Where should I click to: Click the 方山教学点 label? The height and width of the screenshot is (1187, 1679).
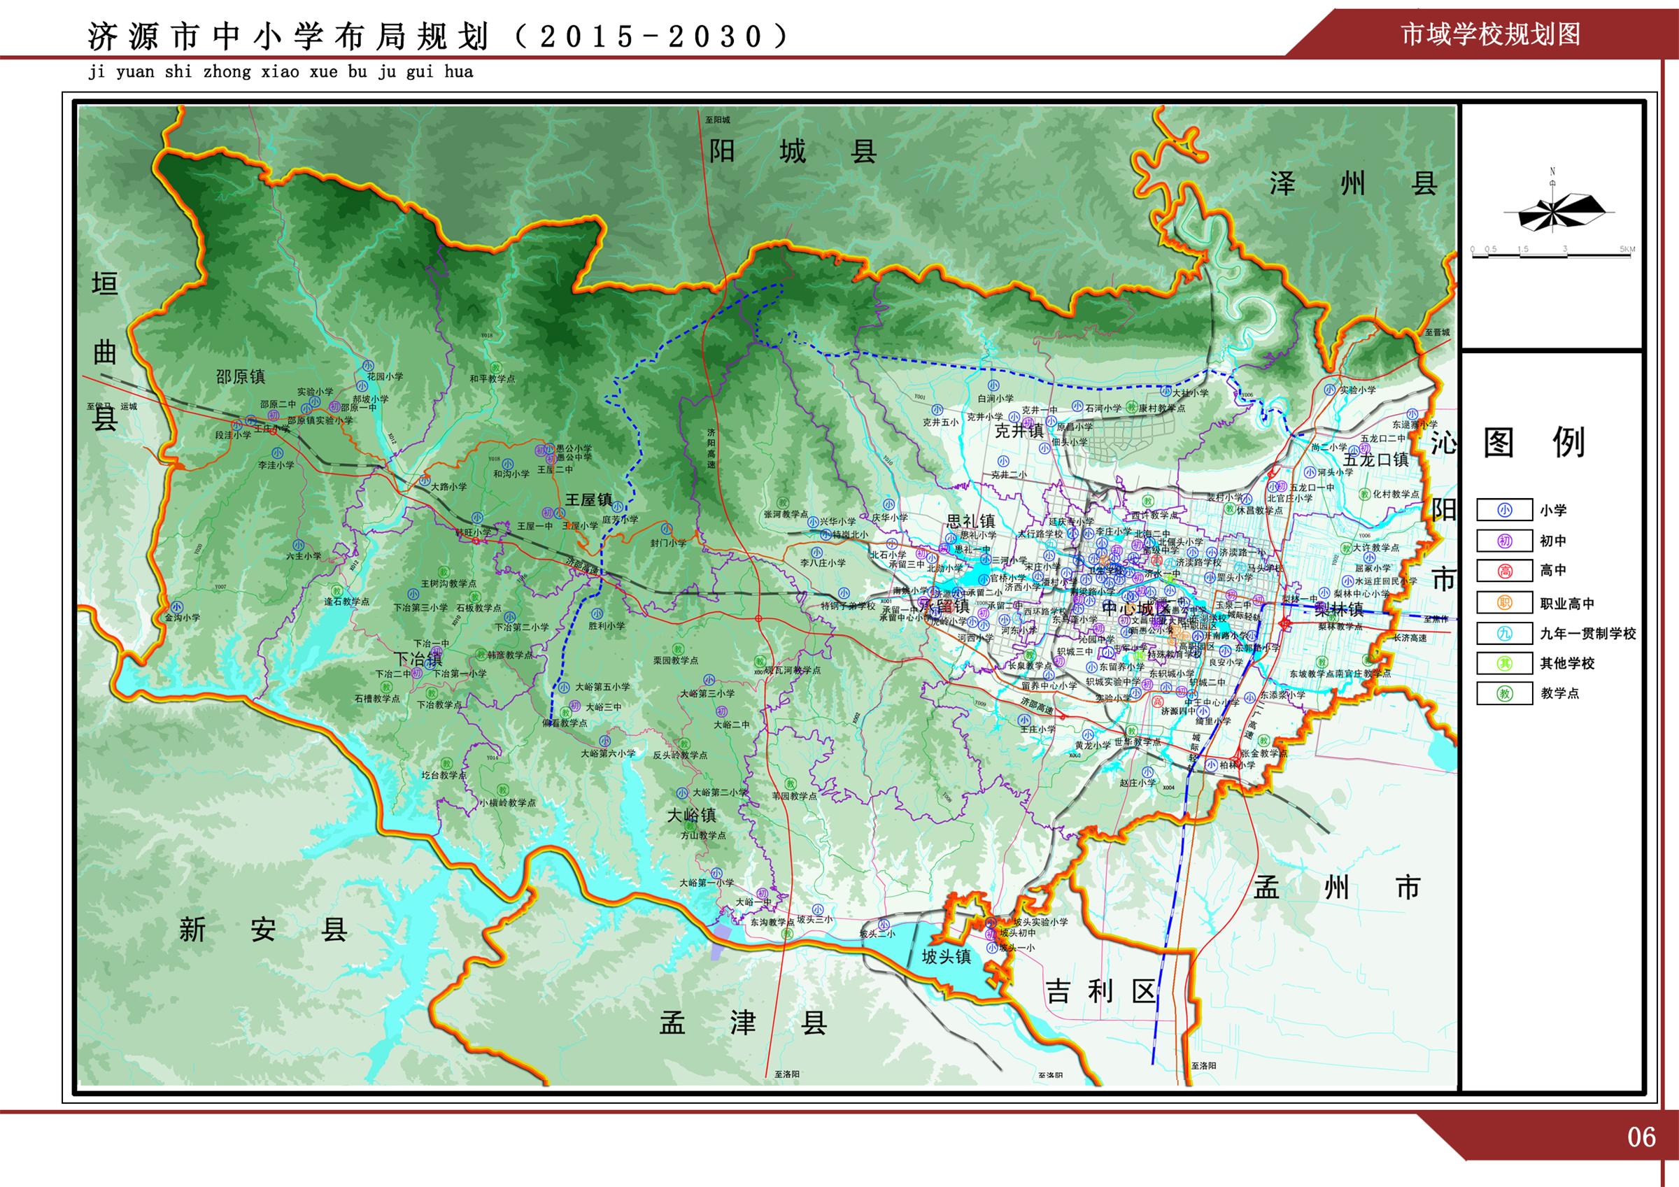[704, 835]
